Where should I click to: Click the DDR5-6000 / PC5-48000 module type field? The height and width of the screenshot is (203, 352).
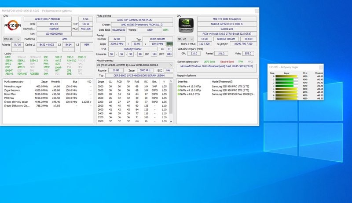139,76
